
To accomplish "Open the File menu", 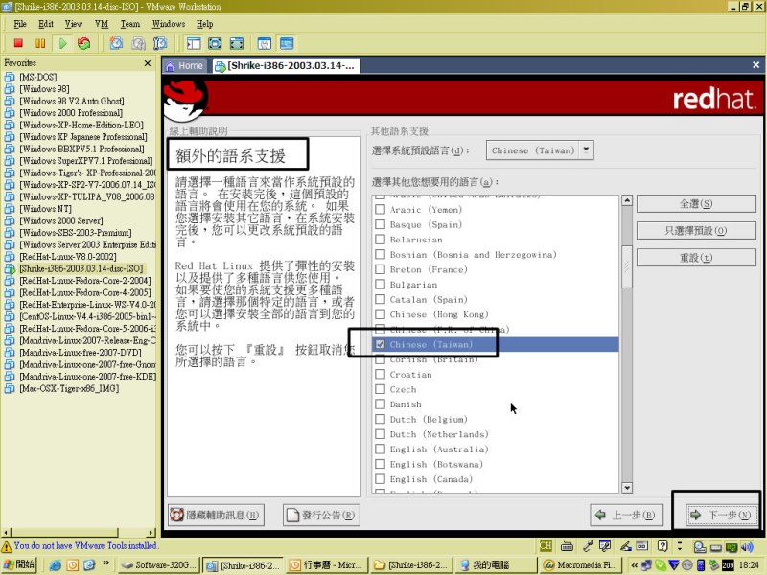I will 20,24.
